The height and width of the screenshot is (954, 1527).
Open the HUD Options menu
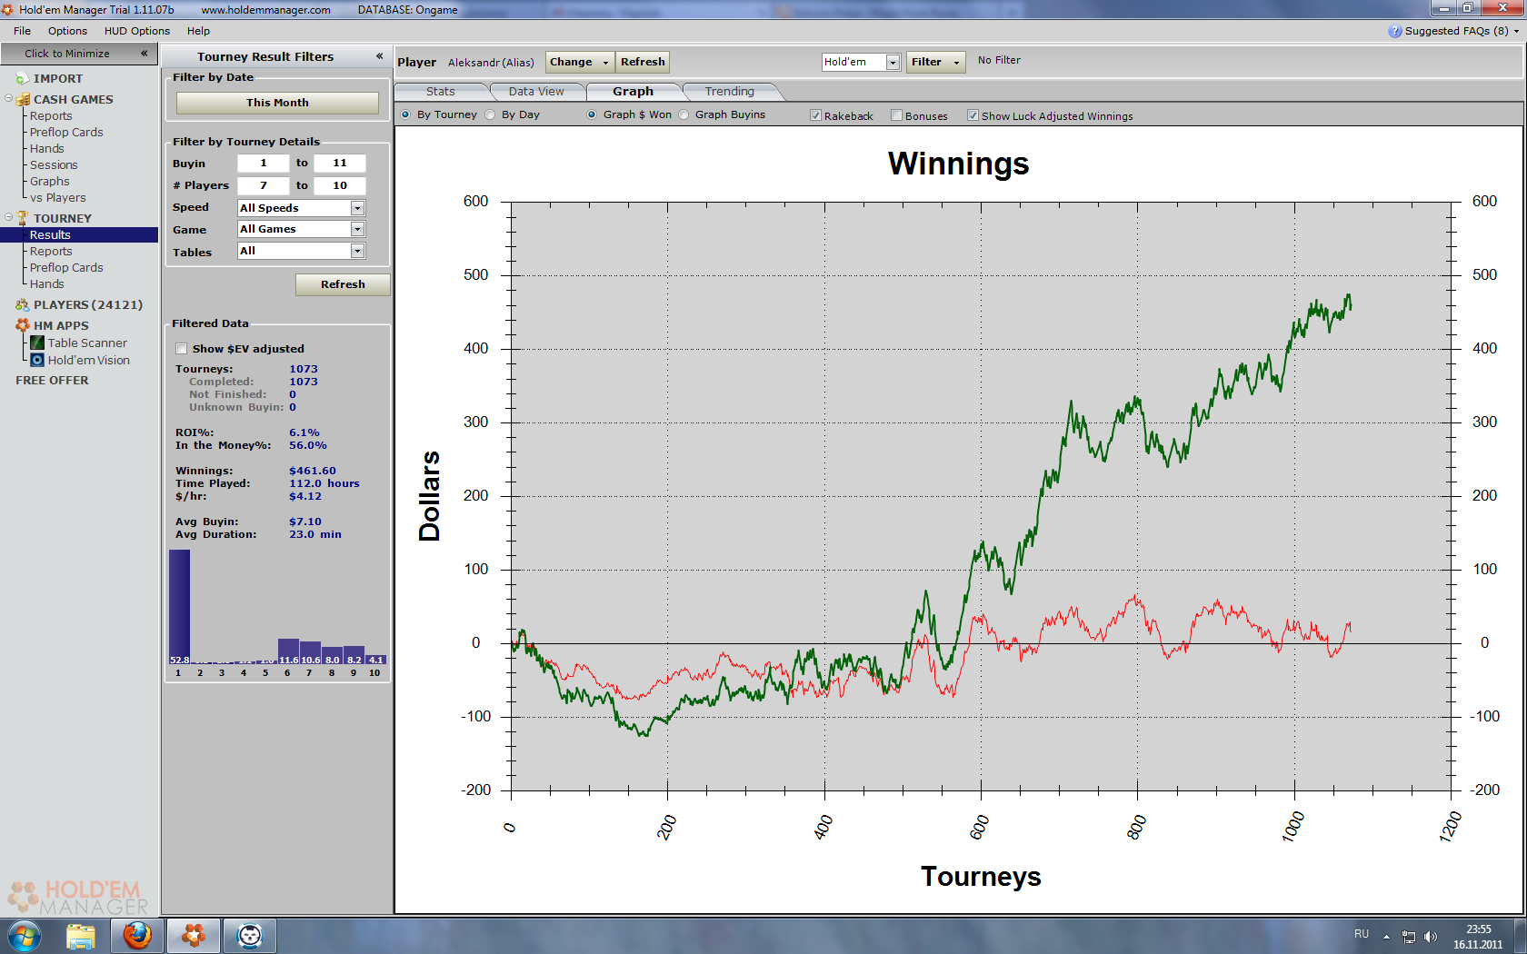[136, 31]
